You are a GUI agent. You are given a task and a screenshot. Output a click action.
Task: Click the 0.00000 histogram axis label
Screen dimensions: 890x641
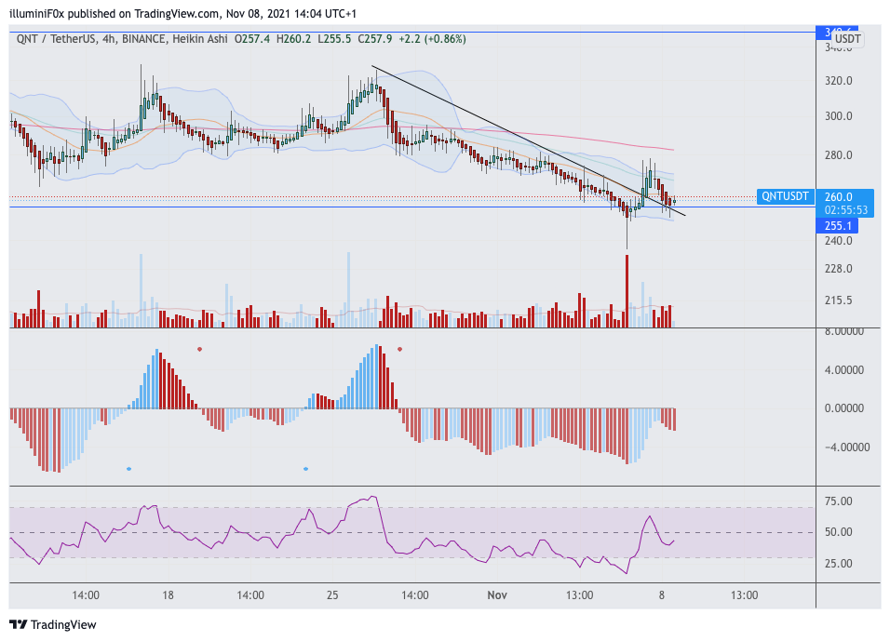click(844, 408)
